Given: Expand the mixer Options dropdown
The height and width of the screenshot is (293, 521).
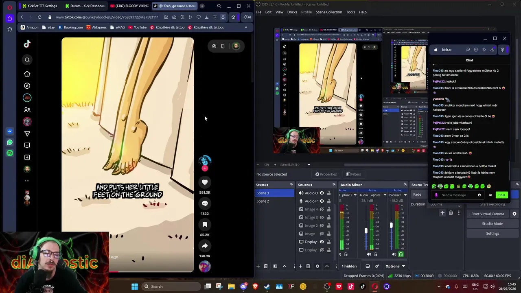Looking at the screenshot, I should (395, 266).
